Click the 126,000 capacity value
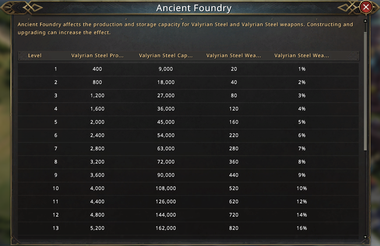Viewport: 380px width, 246px height. tap(166, 202)
